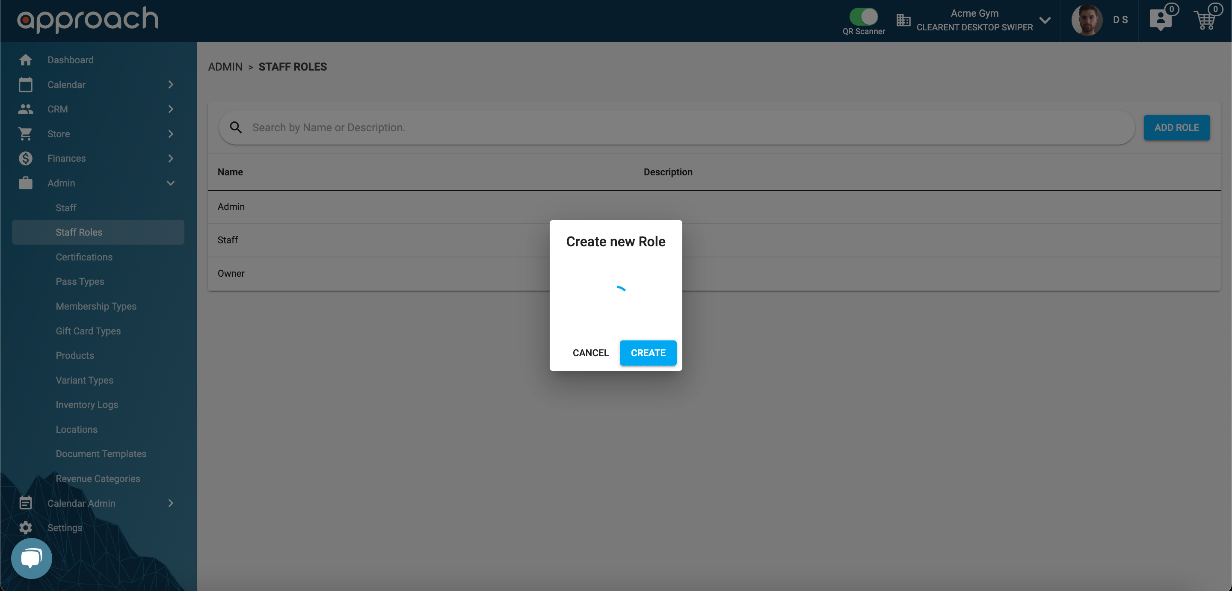Open the Acme Gym location dropdown
Viewport: 1232px width, 591px height.
1045,20
